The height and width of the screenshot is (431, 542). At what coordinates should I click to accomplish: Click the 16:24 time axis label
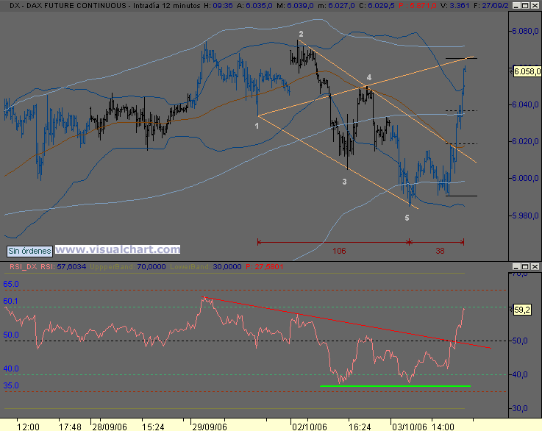pos(360,427)
